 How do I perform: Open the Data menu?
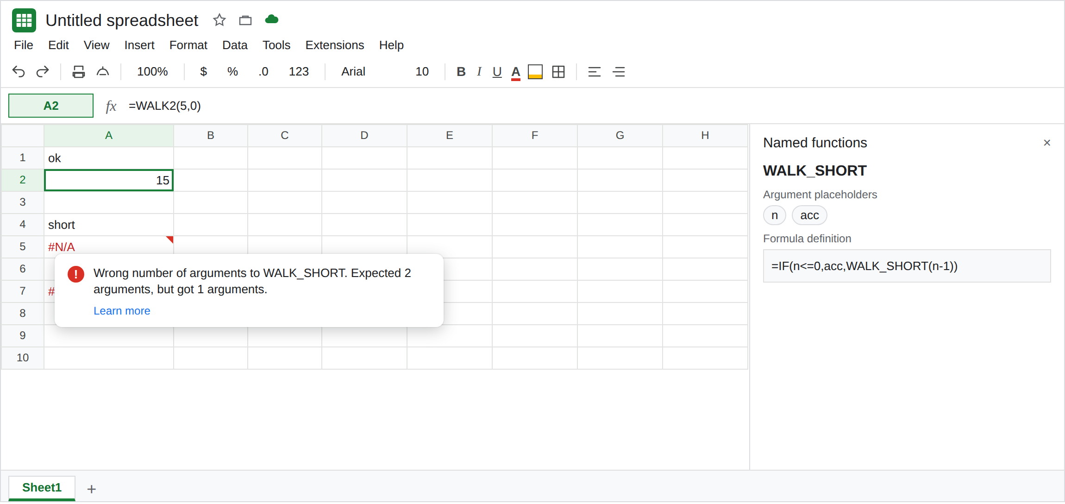click(235, 45)
